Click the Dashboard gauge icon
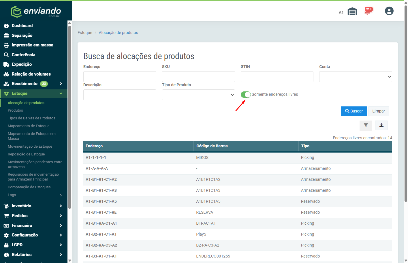 point(6,26)
